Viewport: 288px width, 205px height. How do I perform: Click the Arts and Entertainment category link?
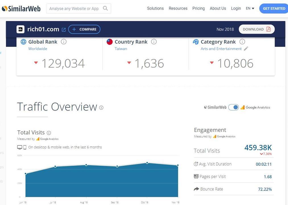[221, 49]
